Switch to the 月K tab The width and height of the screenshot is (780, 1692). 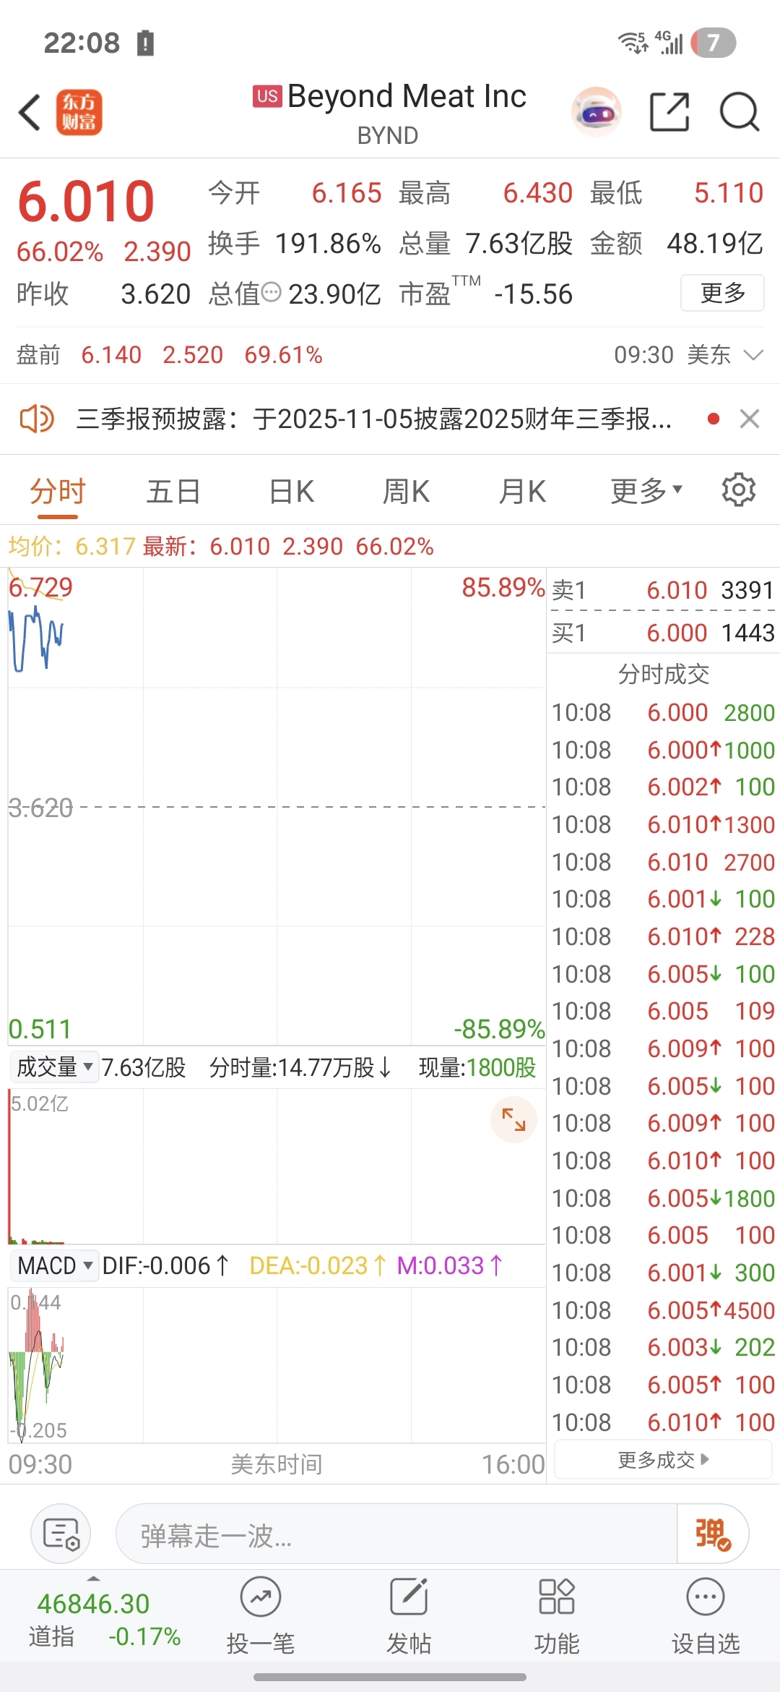pyautogui.click(x=522, y=492)
